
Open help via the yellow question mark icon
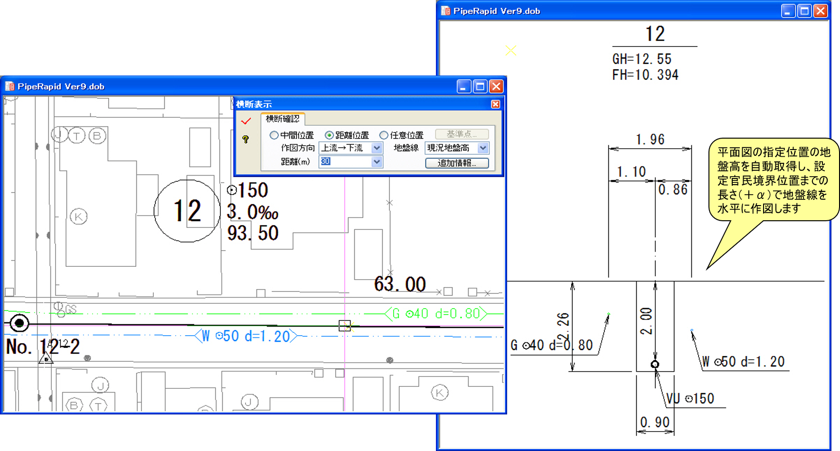[245, 139]
